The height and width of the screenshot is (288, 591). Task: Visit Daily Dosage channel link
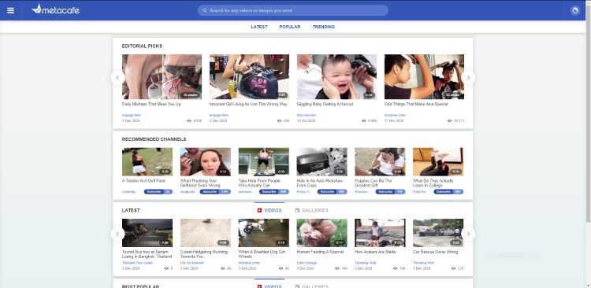tap(307, 263)
